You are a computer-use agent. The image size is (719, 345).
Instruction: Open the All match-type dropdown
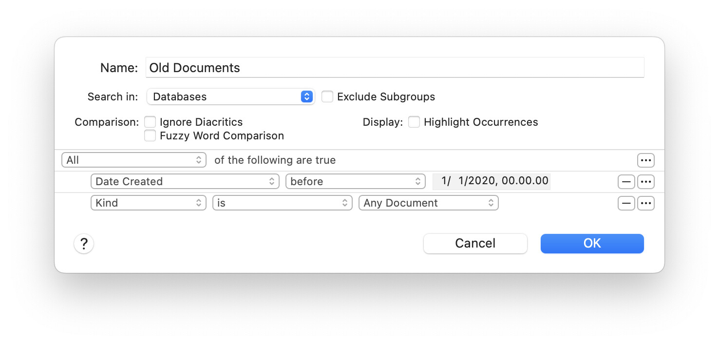pyautogui.click(x=134, y=160)
